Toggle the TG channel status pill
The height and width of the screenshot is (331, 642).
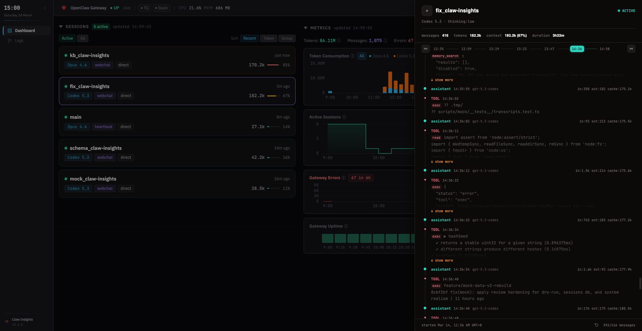pyautogui.click(x=145, y=8)
